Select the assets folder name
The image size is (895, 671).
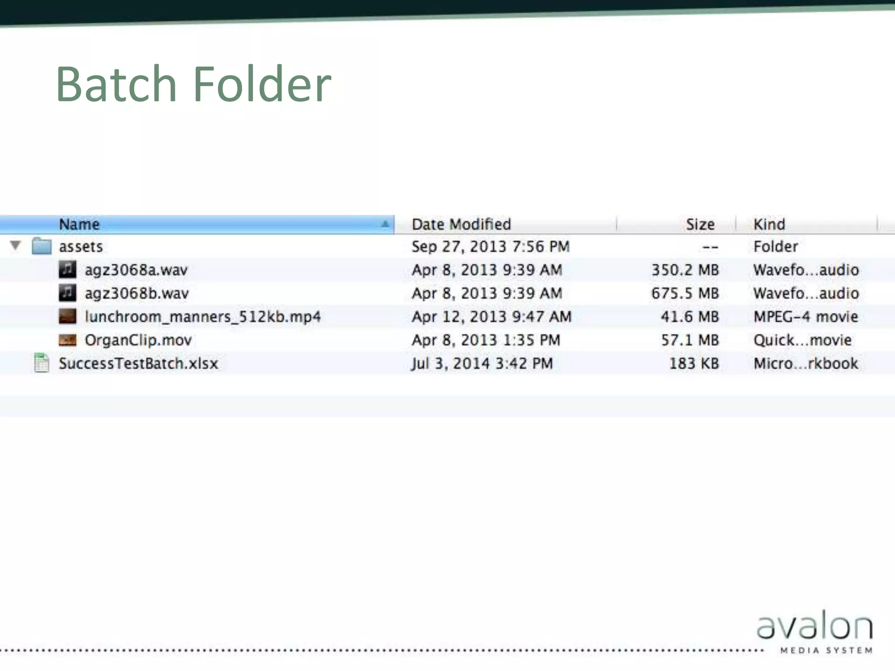[x=81, y=247]
